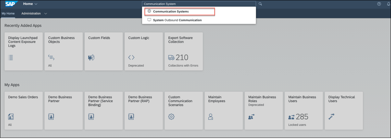Open the help question mark icon
391x139 pixels.
(379, 4)
